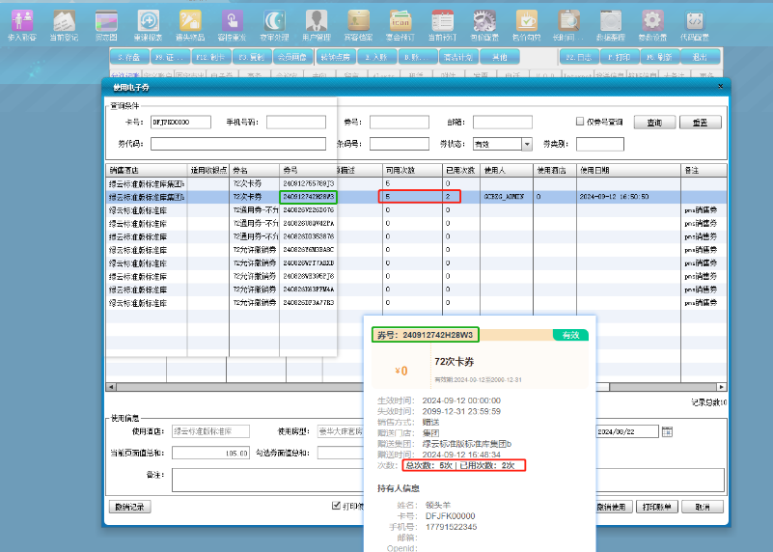Open the night audit moon icon
Viewport: 773px width, 552px height.
point(275,26)
